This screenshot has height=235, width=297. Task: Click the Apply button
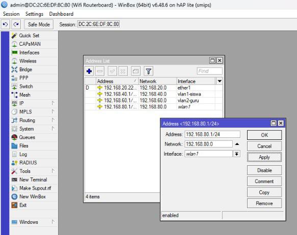pyautogui.click(x=264, y=157)
